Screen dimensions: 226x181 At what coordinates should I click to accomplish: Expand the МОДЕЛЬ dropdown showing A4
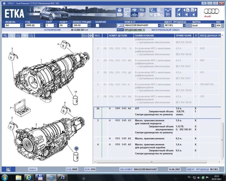(21, 25)
